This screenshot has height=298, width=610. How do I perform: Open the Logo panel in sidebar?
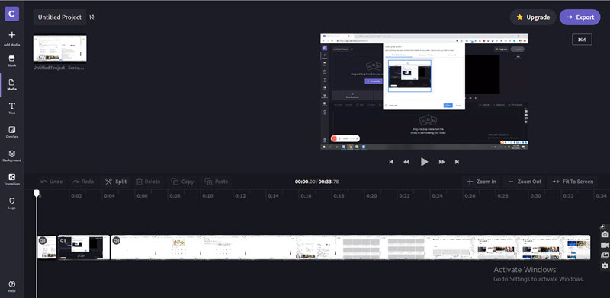11,203
